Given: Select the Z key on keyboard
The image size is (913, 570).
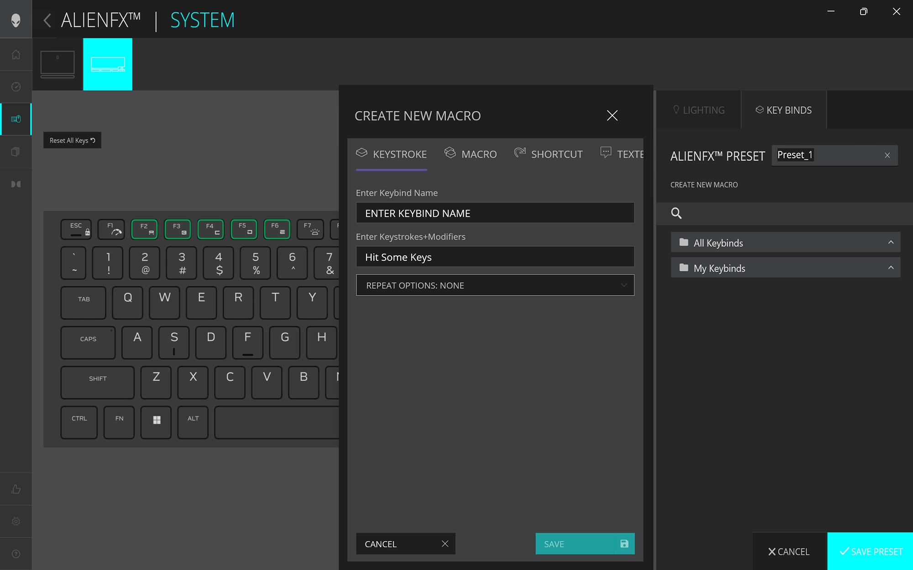Looking at the screenshot, I should click(x=156, y=382).
